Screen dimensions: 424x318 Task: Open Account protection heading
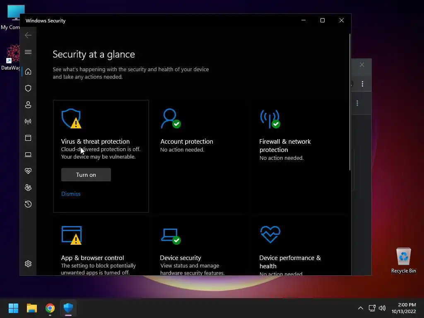pos(187,142)
